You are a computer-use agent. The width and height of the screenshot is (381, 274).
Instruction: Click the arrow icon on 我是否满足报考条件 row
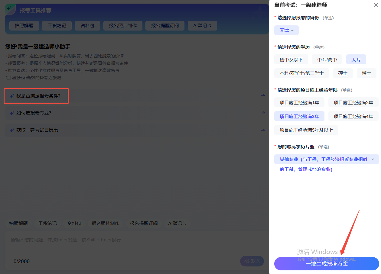click(263, 95)
